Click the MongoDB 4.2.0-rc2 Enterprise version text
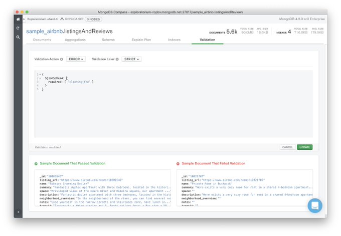Viewport: 341px width, 236px height. [x=302, y=19]
